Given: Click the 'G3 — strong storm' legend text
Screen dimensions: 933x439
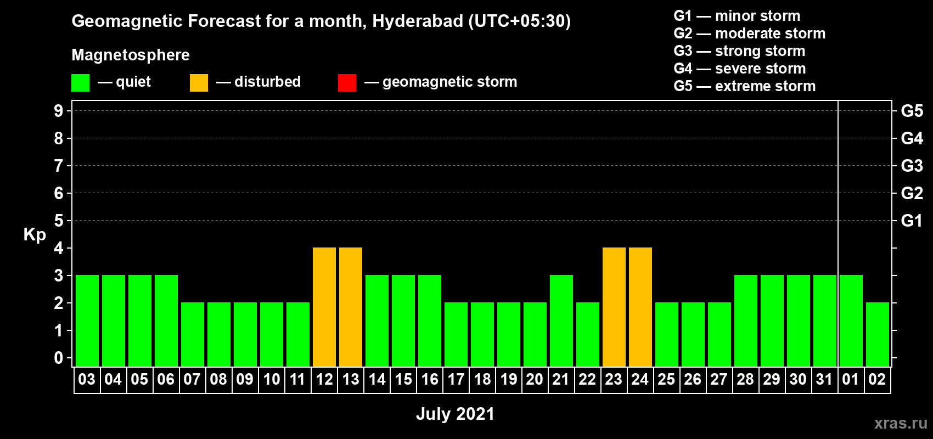Looking at the screenshot, I should click(739, 51).
